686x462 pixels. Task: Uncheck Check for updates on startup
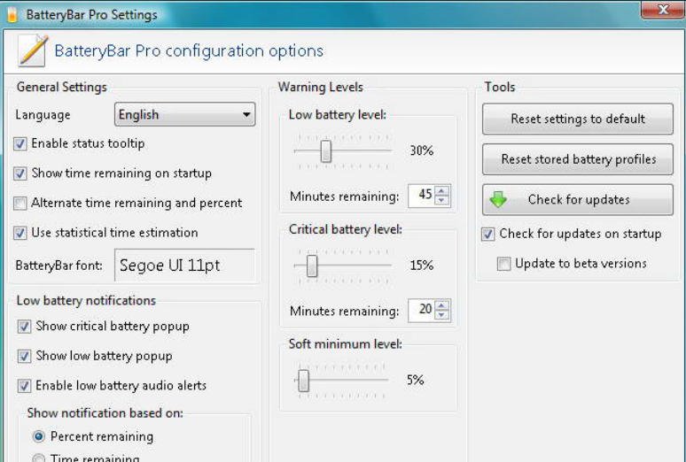pos(488,235)
